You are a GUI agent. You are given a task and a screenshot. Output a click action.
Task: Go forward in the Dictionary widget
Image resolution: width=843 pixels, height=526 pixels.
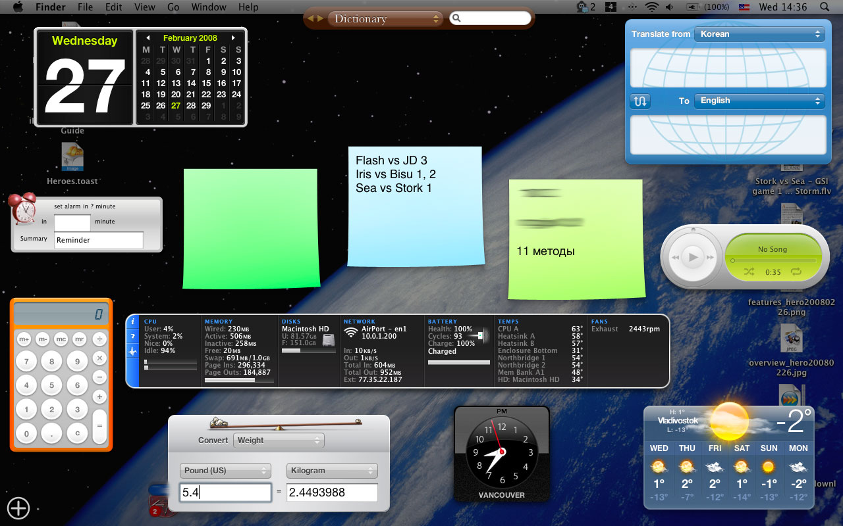tap(320, 18)
